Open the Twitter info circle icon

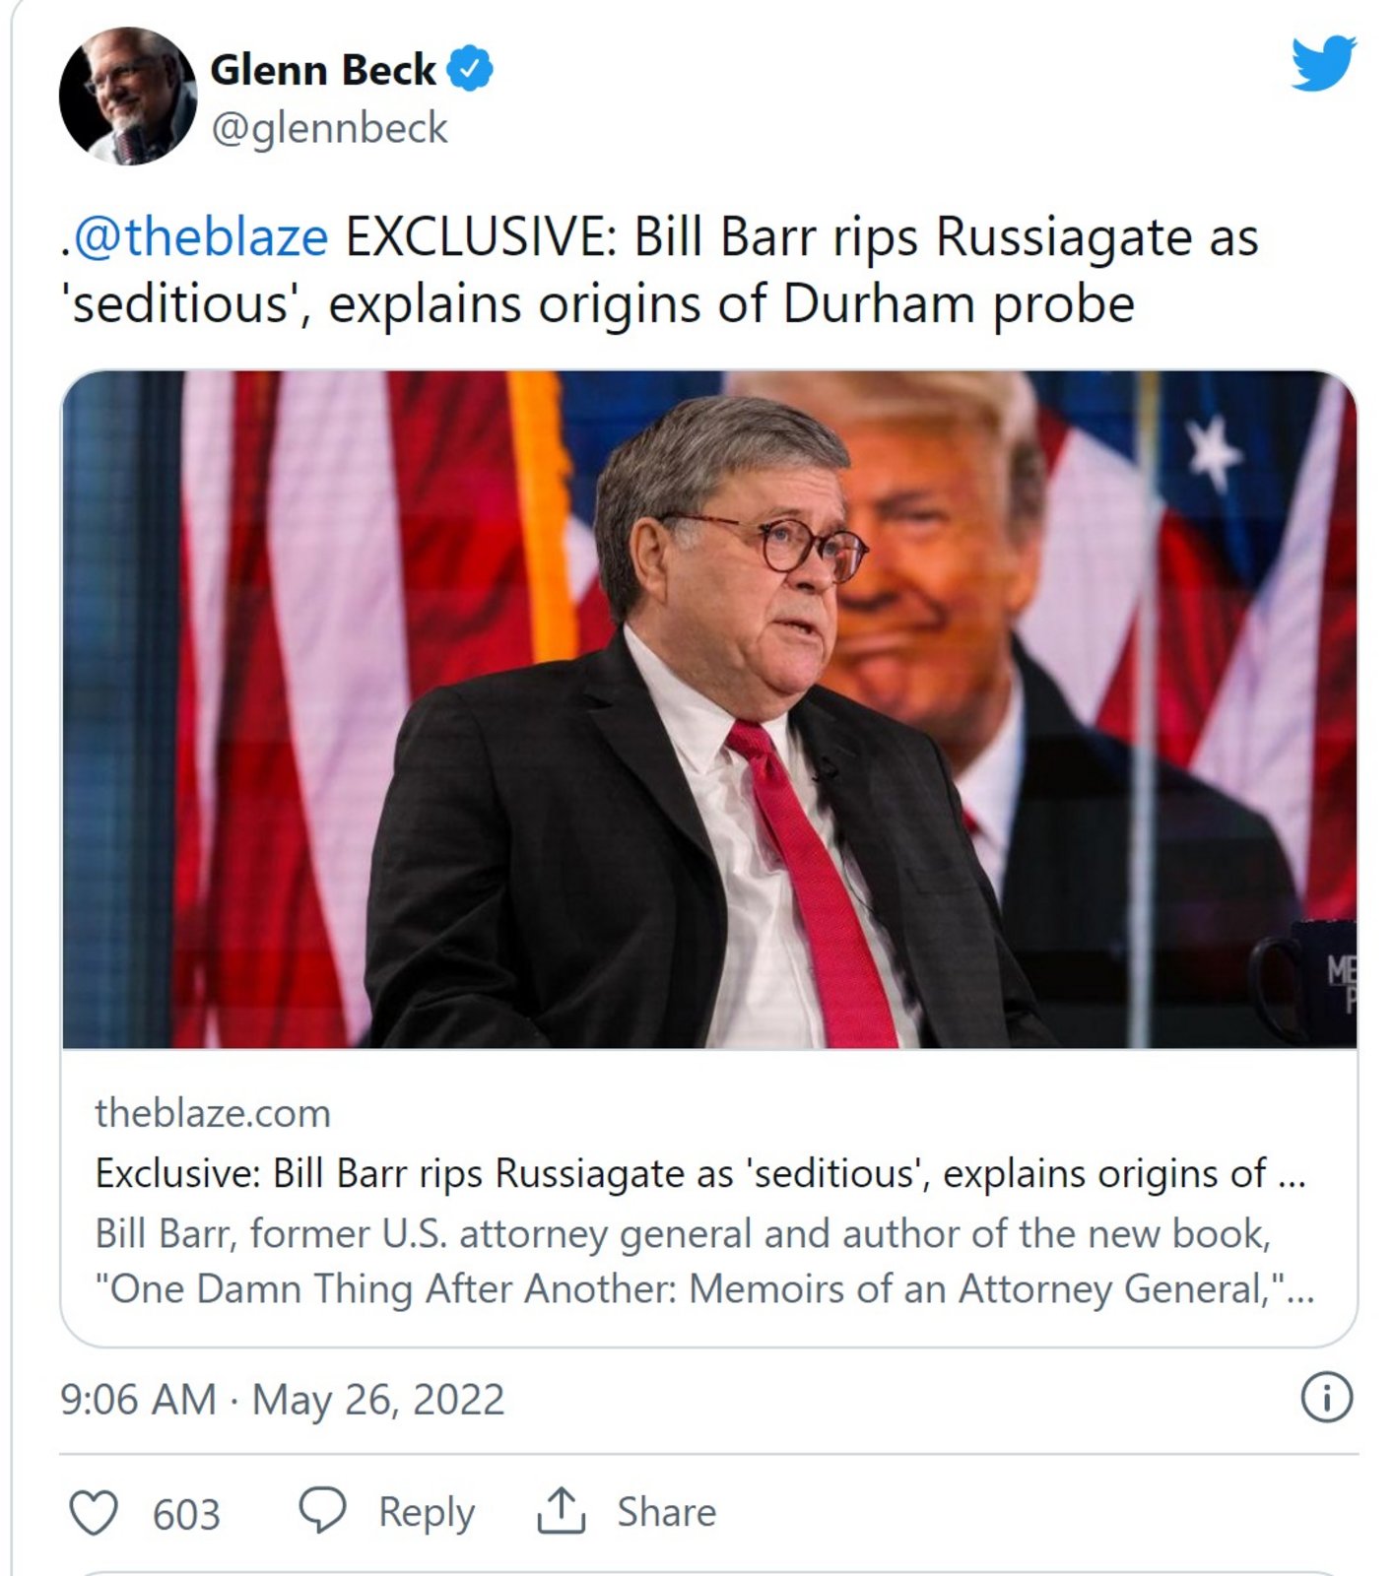[x=1326, y=1398]
